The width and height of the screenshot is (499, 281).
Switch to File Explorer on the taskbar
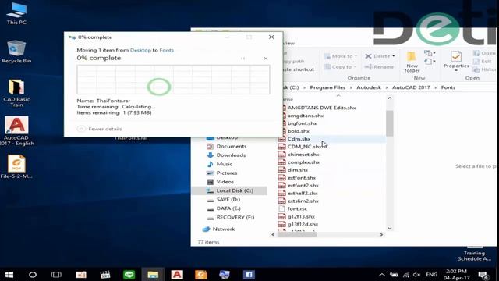click(153, 275)
